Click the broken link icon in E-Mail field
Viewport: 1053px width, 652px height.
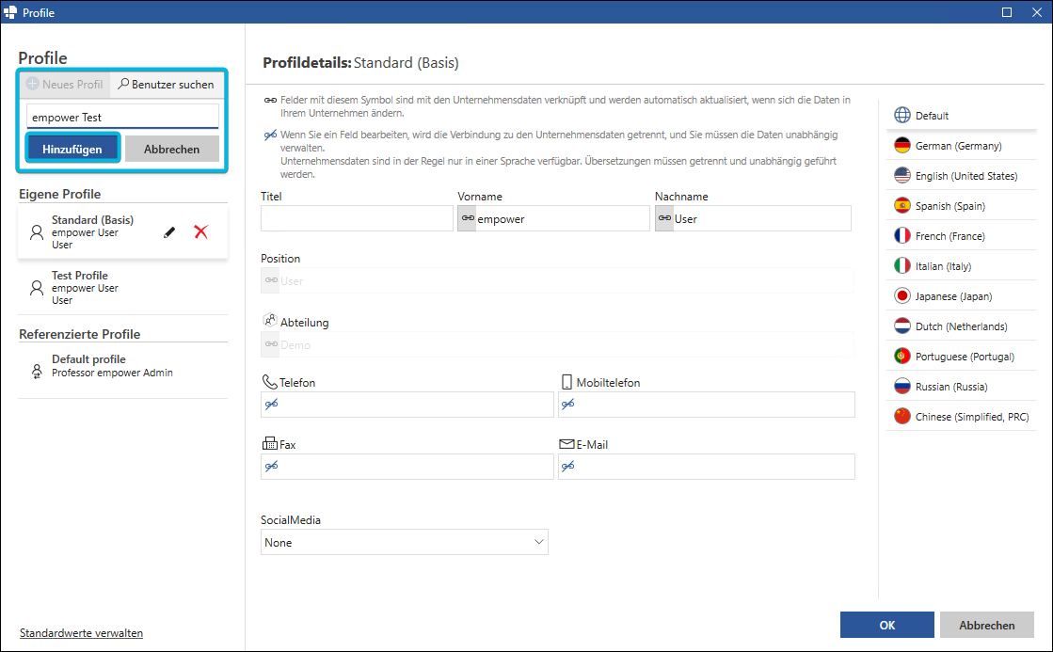point(568,467)
